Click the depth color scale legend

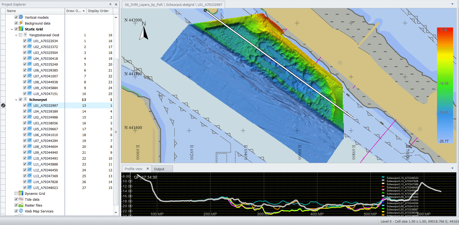445,85
